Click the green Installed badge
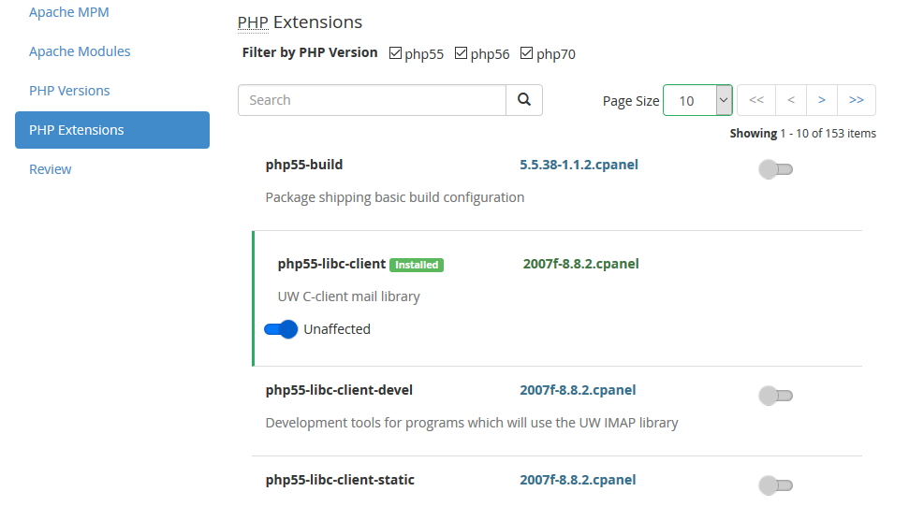This screenshot has width=909, height=506. (417, 265)
